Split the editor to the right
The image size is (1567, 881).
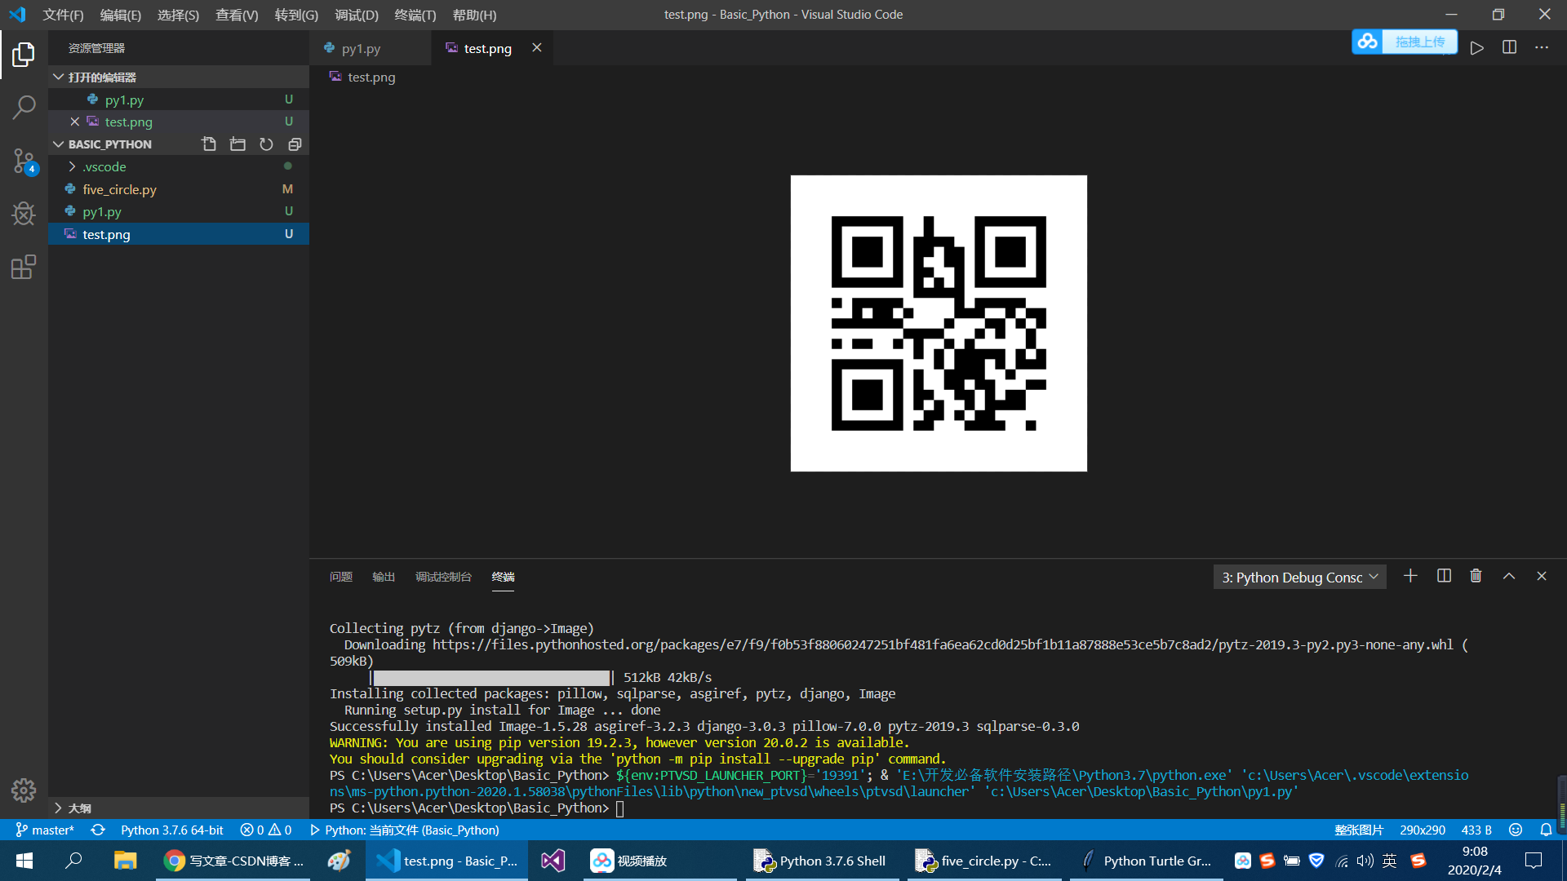point(1509,47)
